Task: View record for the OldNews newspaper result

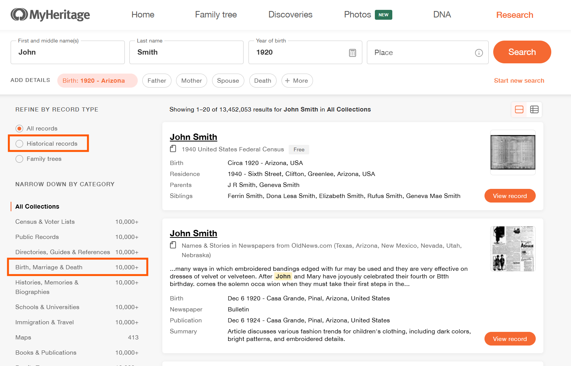Action: [x=510, y=339]
